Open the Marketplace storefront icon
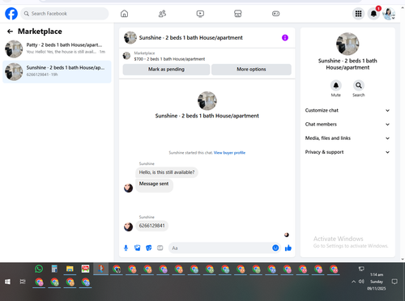The image size is (405, 301). click(238, 14)
